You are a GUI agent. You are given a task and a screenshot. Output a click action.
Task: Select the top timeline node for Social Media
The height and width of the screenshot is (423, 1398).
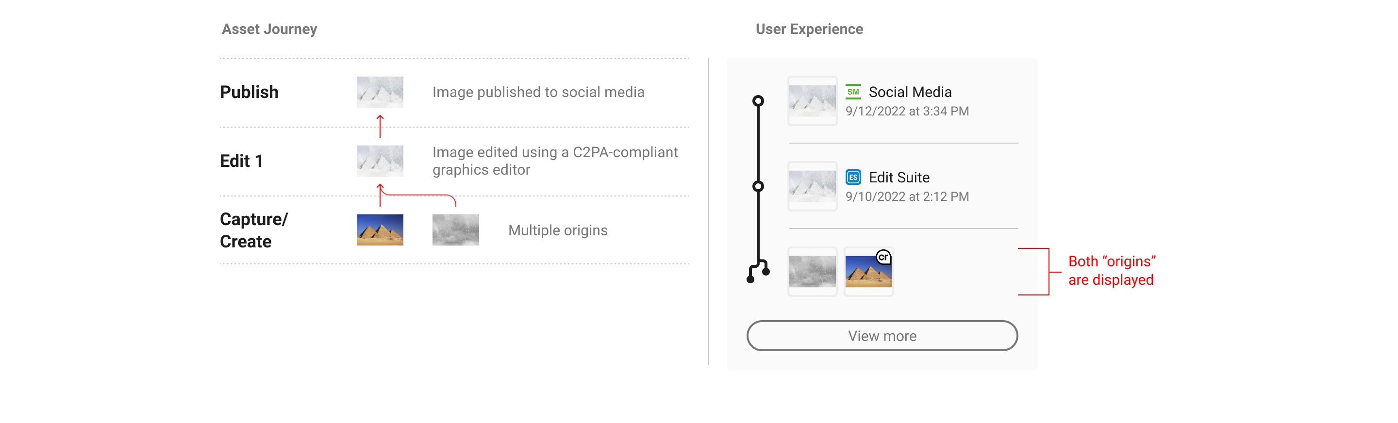pyautogui.click(x=758, y=101)
